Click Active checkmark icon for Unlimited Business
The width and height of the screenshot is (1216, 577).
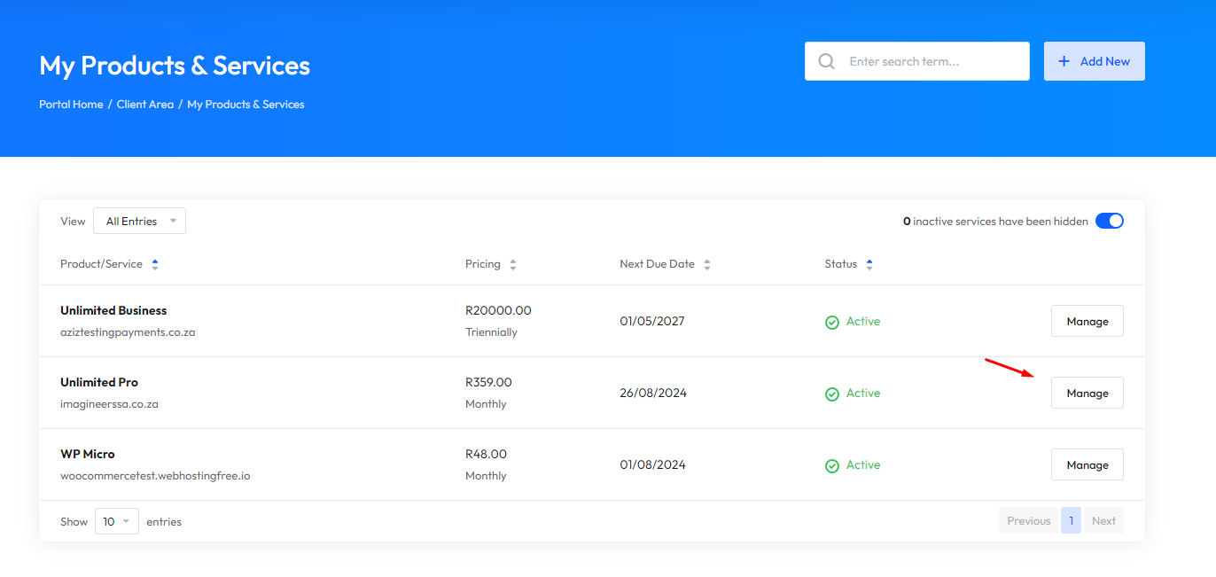(832, 323)
